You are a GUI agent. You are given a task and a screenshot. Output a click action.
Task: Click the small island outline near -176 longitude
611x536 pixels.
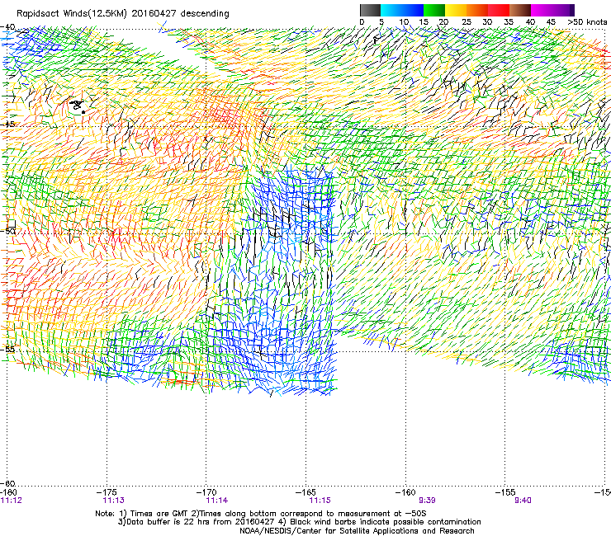(78, 105)
